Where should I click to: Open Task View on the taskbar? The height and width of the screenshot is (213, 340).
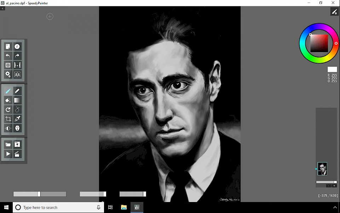pyautogui.click(x=110, y=208)
